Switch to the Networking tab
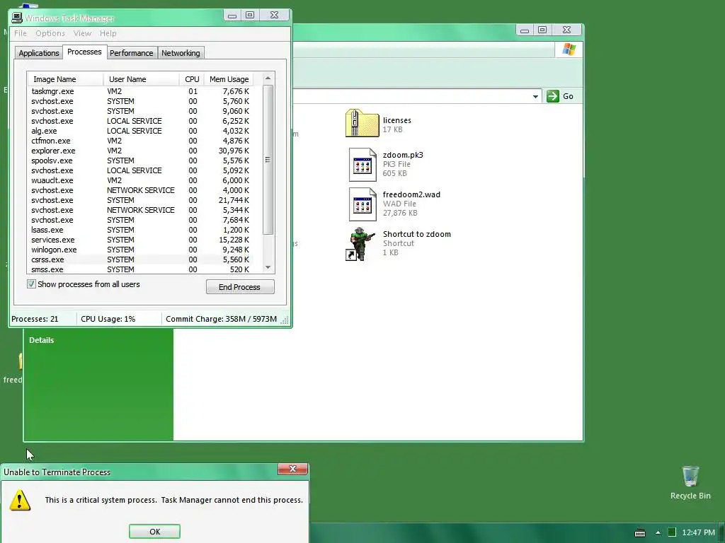The image size is (725, 543). click(x=181, y=53)
